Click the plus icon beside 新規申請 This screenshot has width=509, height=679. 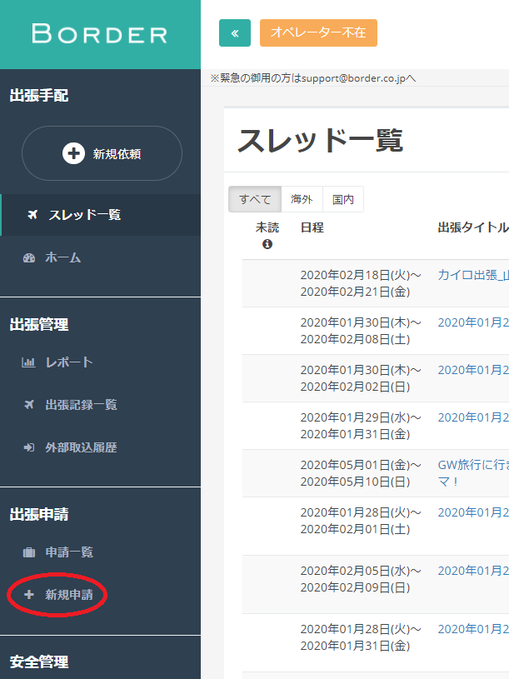coord(29,595)
